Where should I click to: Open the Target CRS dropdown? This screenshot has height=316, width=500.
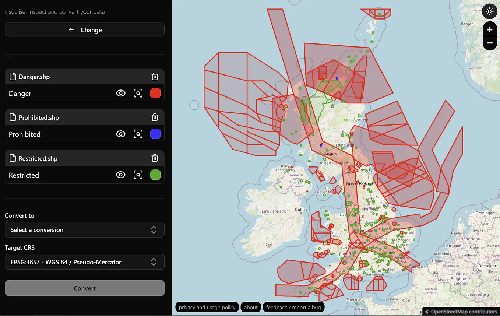[x=84, y=262]
